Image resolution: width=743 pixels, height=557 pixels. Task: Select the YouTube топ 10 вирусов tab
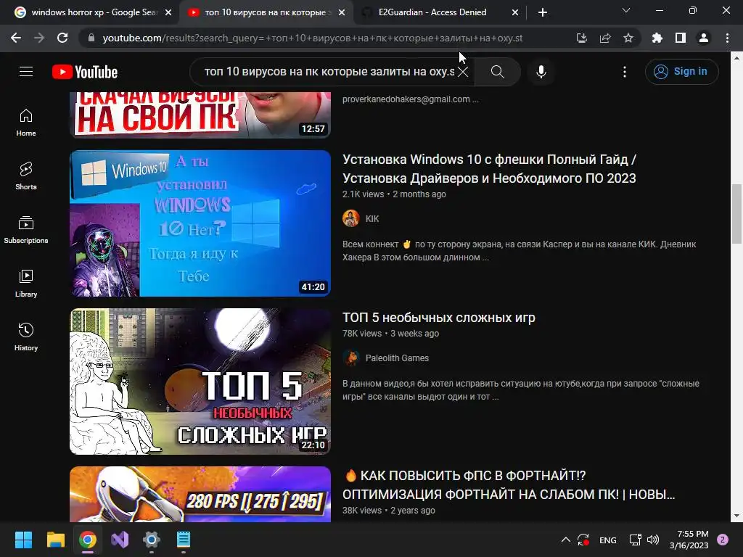(266, 12)
